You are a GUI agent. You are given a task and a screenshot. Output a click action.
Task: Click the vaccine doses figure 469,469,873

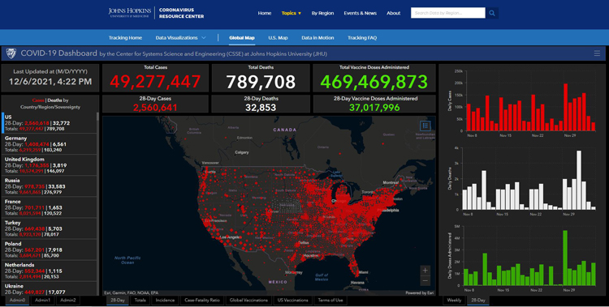[x=374, y=82]
